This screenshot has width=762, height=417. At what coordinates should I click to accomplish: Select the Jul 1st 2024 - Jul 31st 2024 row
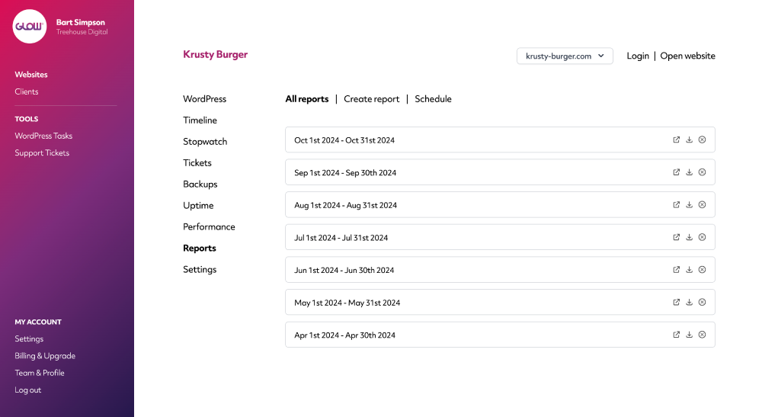click(x=500, y=238)
